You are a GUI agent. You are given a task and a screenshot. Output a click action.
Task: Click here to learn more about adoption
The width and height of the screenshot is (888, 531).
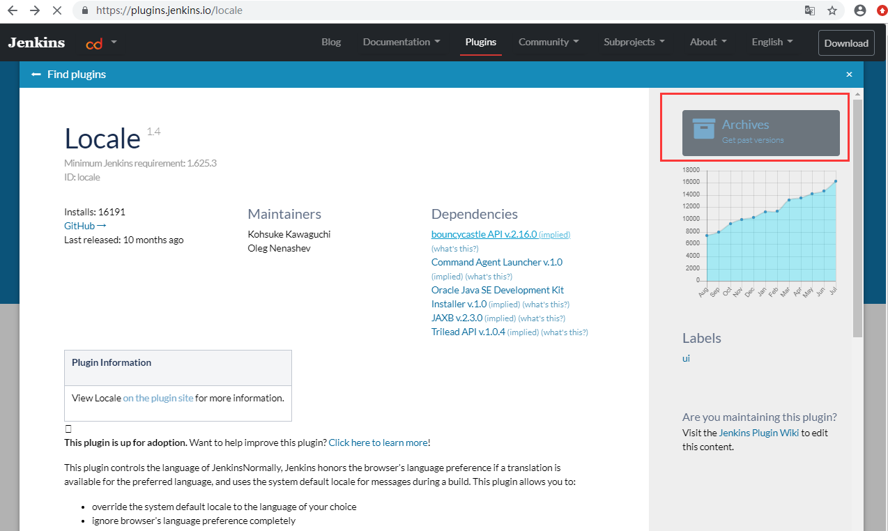tap(378, 442)
